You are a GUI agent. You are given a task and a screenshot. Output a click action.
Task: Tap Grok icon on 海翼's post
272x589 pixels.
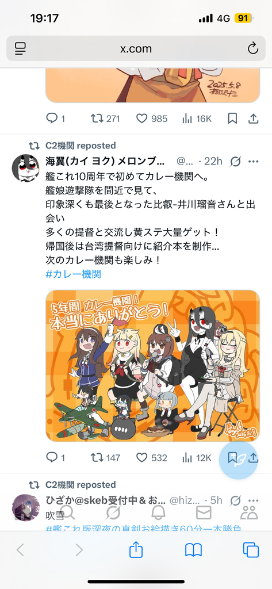click(235, 162)
